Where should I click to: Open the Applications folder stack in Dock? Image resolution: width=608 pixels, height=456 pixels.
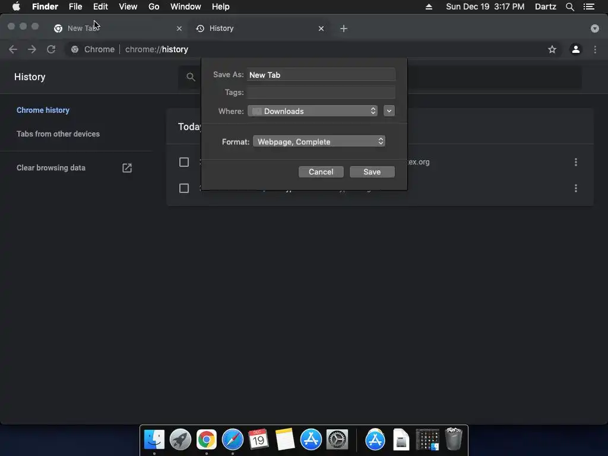[375, 440]
